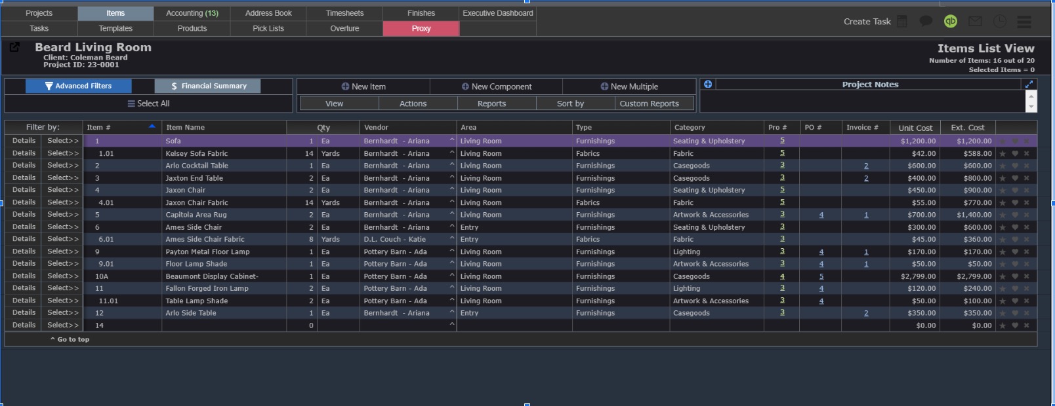Open the clock timer icon
The image size is (1055, 406).
(x=999, y=21)
